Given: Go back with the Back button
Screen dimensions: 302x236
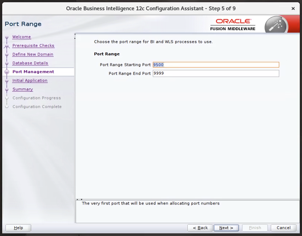Looking at the screenshot, I should tap(200, 228).
